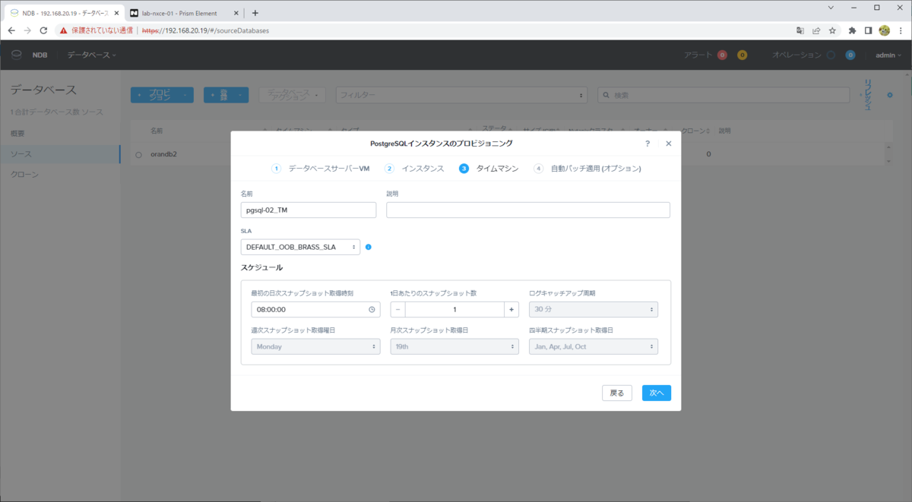Image resolution: width=912 pixels, height=502 pixels.
Task: Open the help question mark in dialog
Action: point(648,143)
